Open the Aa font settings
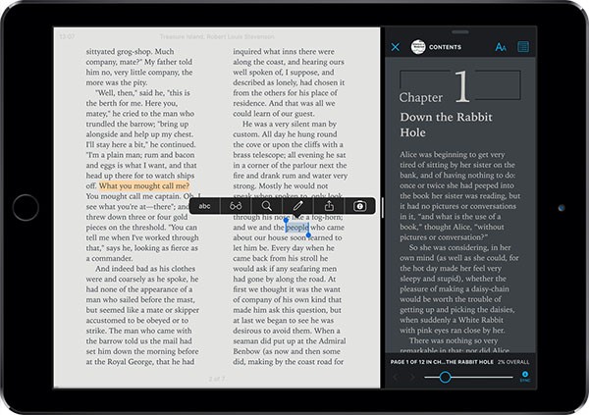 coord(501,47)
